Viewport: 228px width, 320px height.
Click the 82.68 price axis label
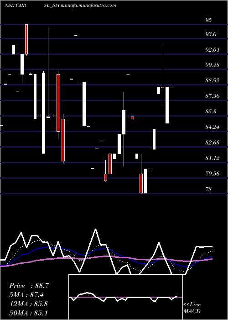[212, 143]
